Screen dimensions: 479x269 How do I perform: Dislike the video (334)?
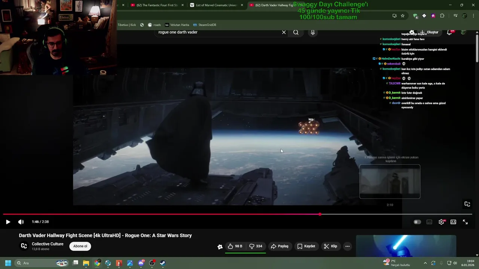pos(256,246)
